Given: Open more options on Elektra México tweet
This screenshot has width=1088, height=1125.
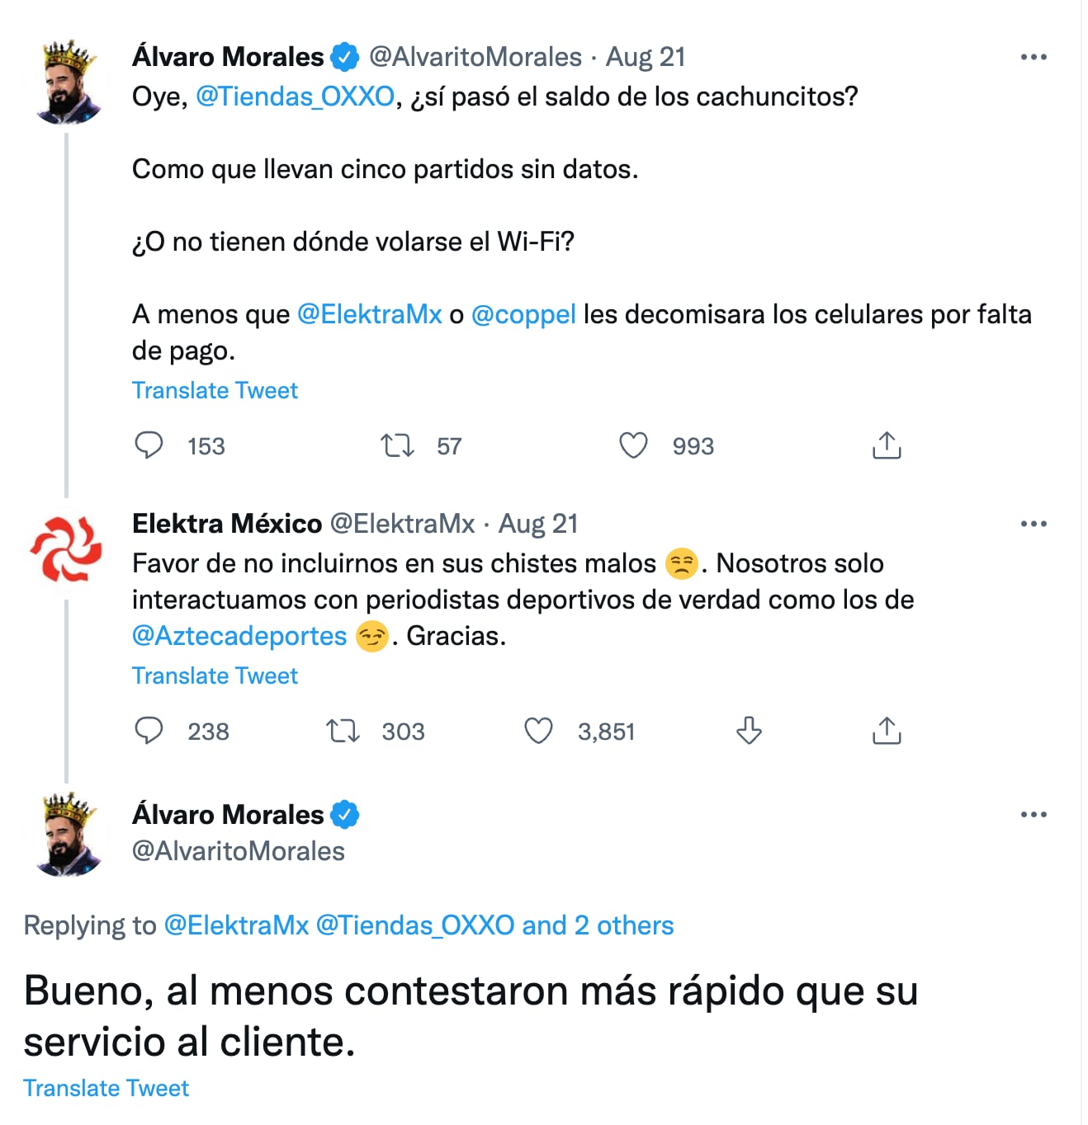Looking at the screenshot, I should point(1034,524).
